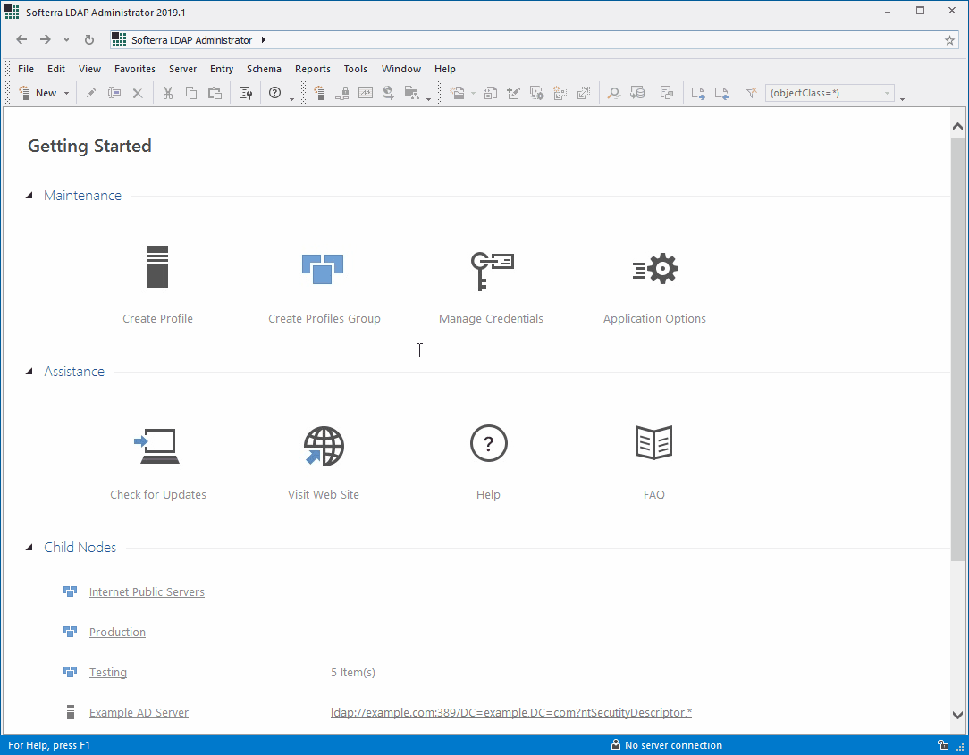969x755 pixels.
Task: Click the clear filter funnel icon
Action: [x=752, y=93]
